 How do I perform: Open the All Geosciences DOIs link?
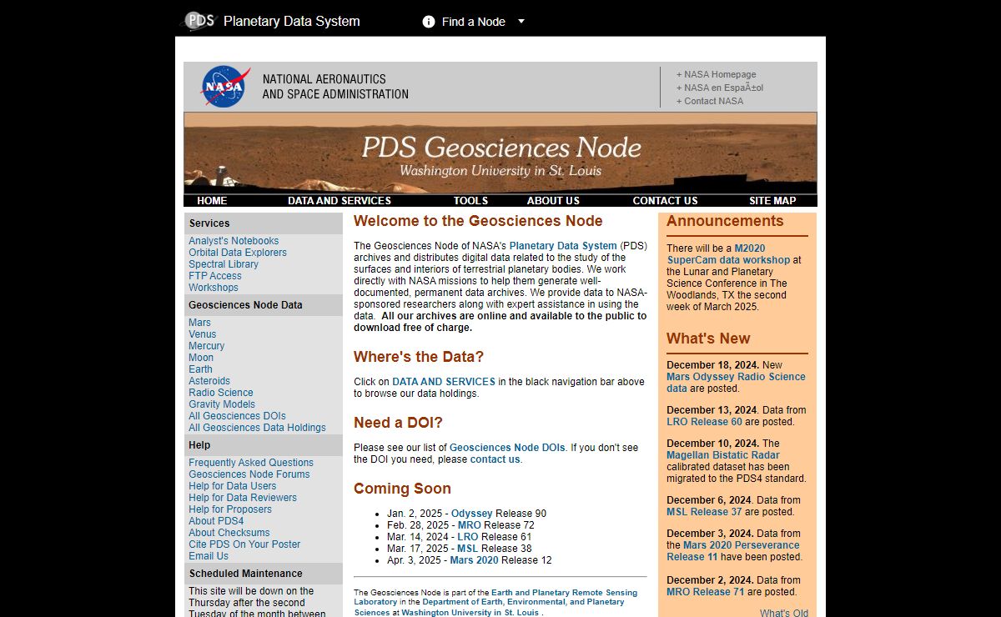tap(237, 416)
